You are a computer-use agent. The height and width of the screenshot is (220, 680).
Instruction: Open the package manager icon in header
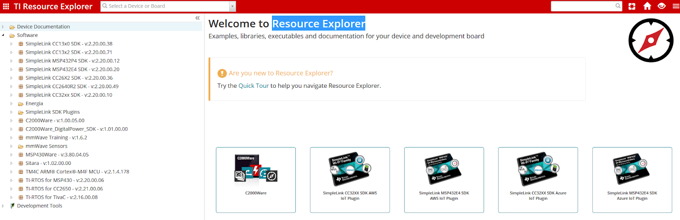point(632,6)
